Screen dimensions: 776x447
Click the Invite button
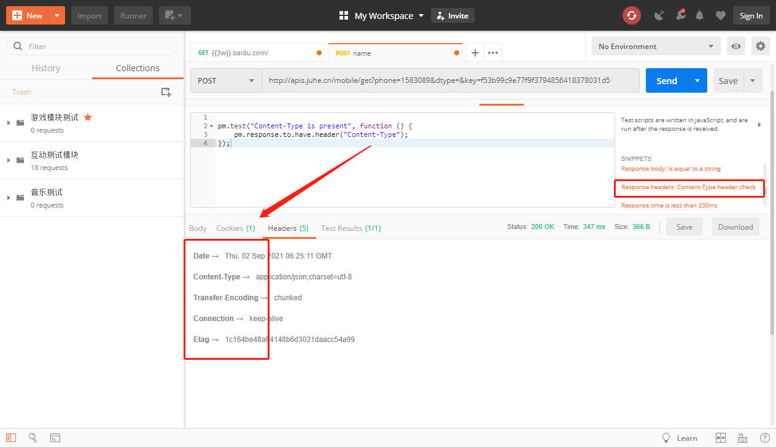[452, 15]
